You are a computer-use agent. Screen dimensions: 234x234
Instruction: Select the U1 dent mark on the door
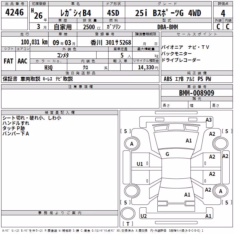[x=140, y=164]
